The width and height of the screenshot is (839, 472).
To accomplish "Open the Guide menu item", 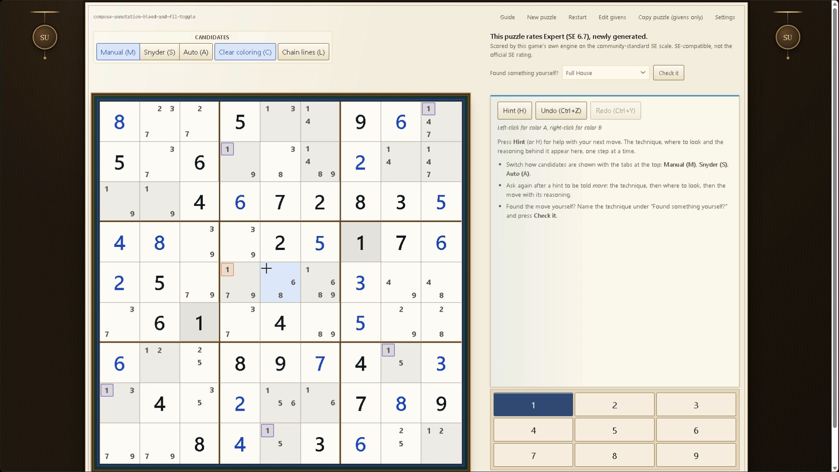I will tap(507, 17).
